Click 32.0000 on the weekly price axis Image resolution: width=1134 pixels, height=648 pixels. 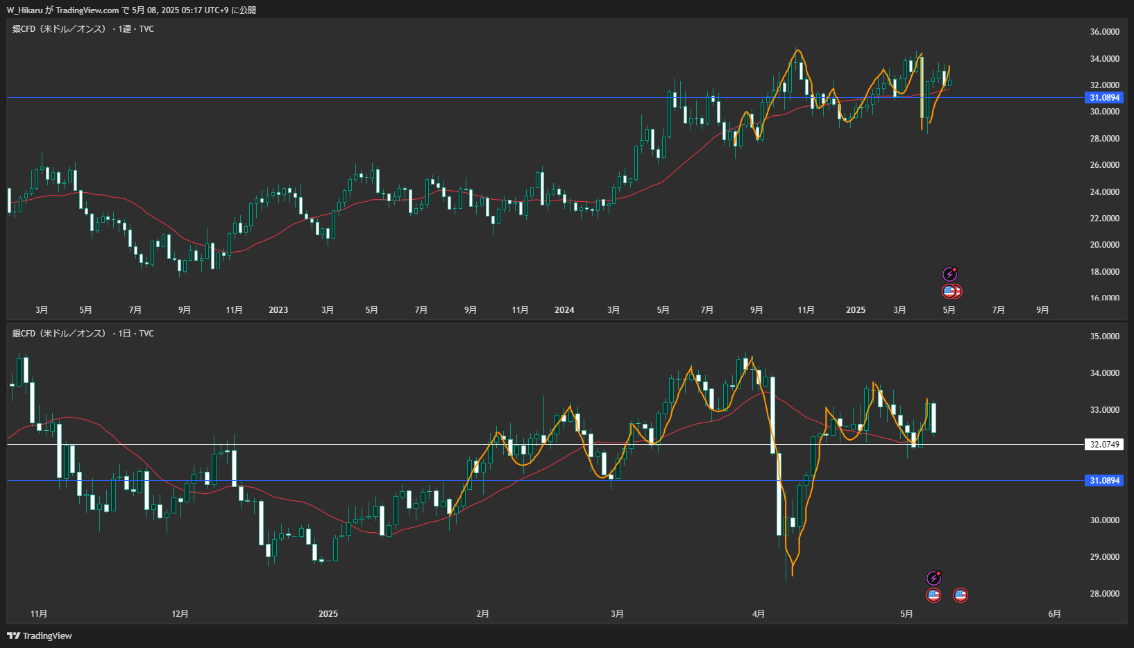(1105, 85)
